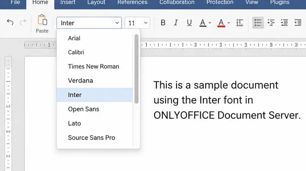Click the rightmost indent toolbar icon

pos(298,23)
